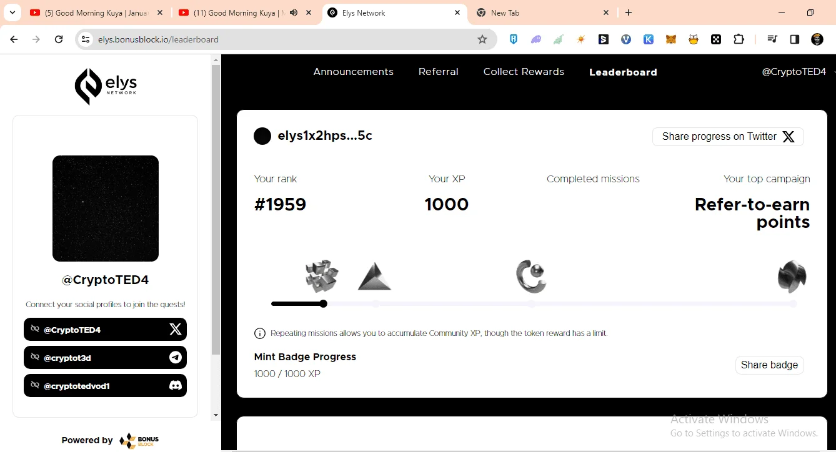Click the third milestone dot under crescent
The image size is (836, 452).
point(530,304)
